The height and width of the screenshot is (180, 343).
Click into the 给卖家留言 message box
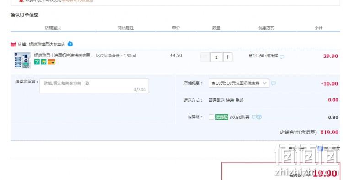[x=94, y=86]
